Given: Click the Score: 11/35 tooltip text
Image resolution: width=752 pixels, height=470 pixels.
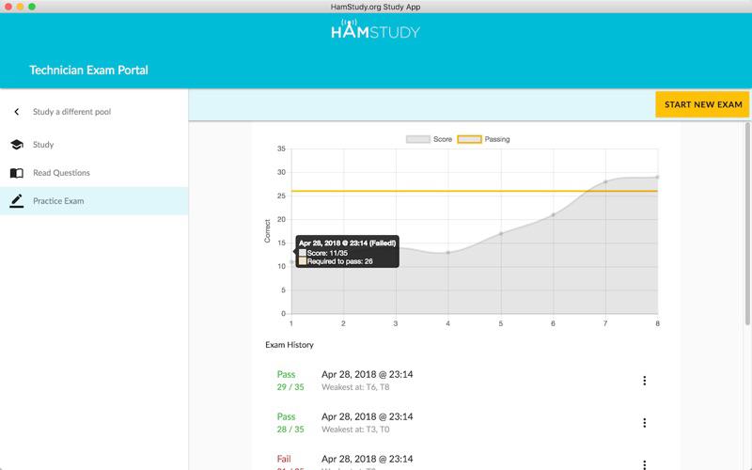Looking at the screenshot, I should pyautogui.click(x=327, y=253).
